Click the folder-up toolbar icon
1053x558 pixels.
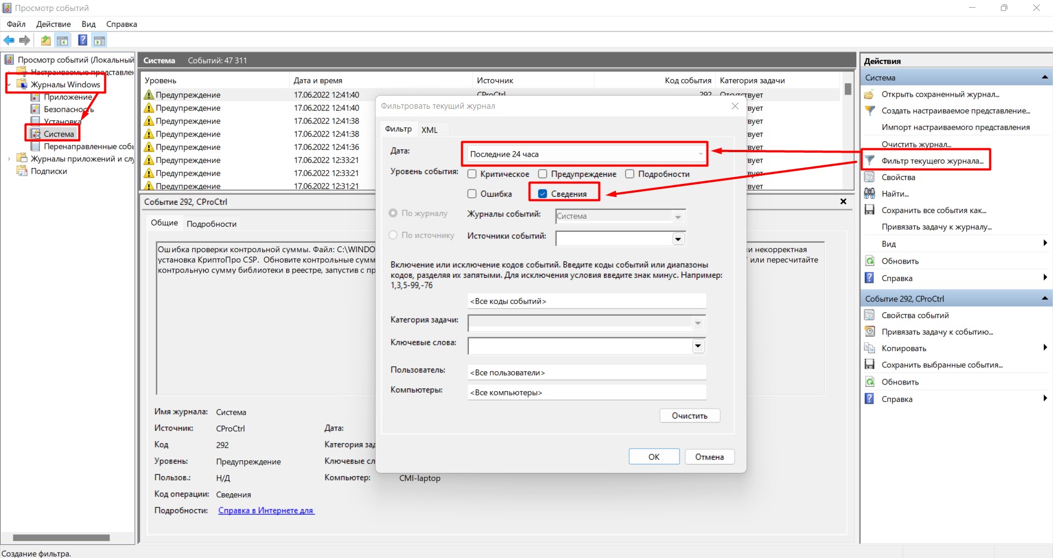coord(46,40)
